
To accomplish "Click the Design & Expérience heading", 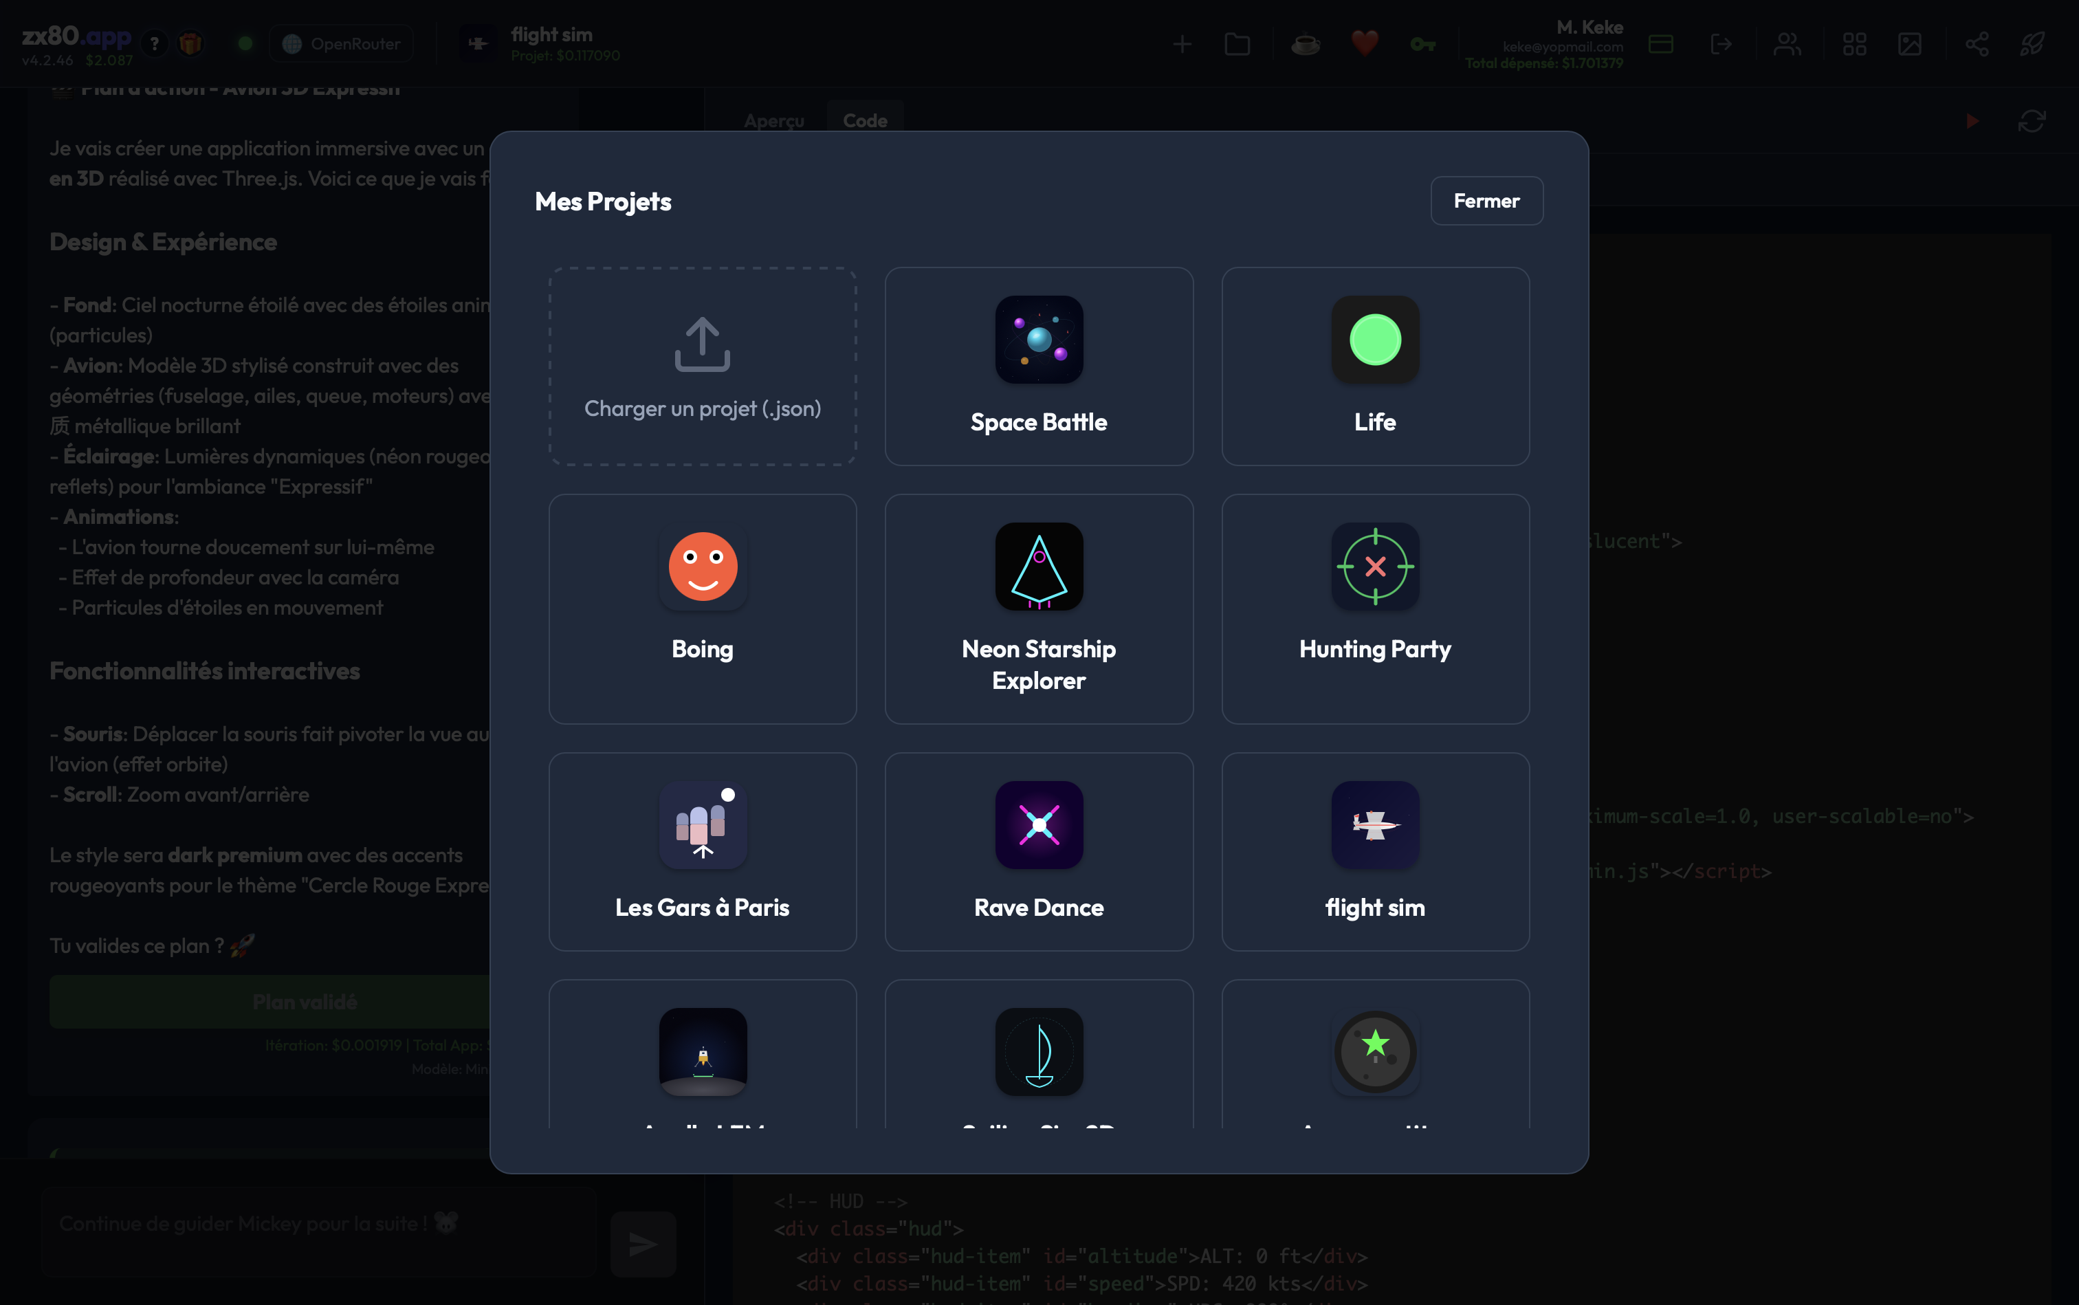I will pos(163,241).
